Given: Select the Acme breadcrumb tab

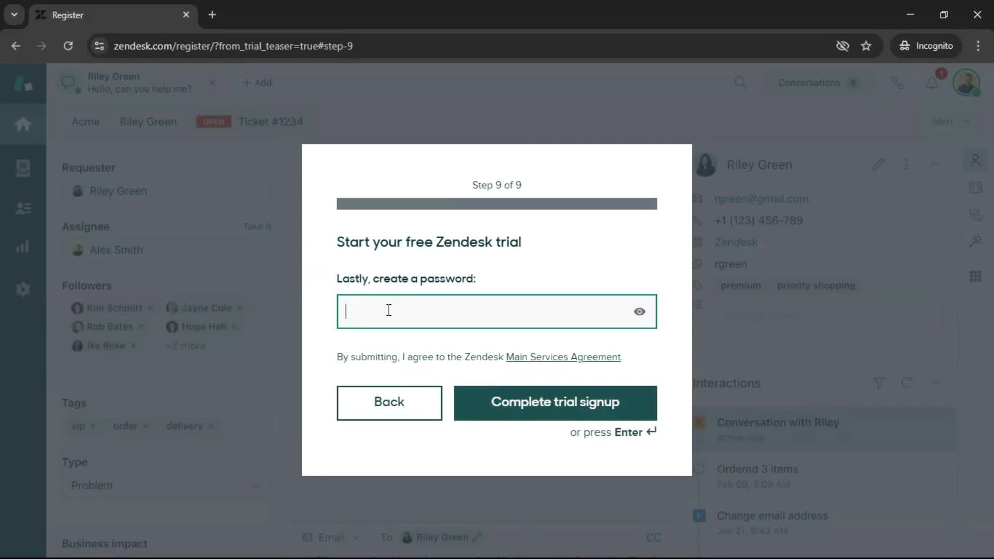Looking at the screenshot, I should pos(85,122).
